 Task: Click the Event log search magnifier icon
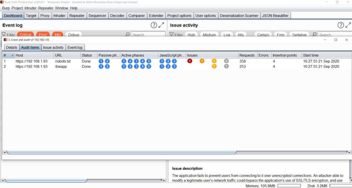(127, 34)
